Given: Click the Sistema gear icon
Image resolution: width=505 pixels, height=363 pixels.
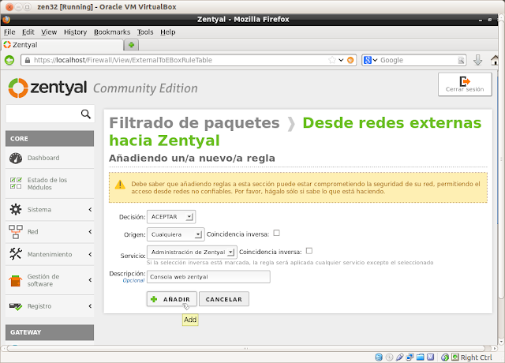Looking at the screenshot, I should 16,209.
